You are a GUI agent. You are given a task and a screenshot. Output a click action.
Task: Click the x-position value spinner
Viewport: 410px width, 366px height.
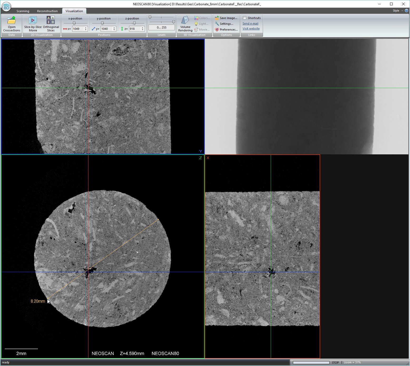point(86,29)
